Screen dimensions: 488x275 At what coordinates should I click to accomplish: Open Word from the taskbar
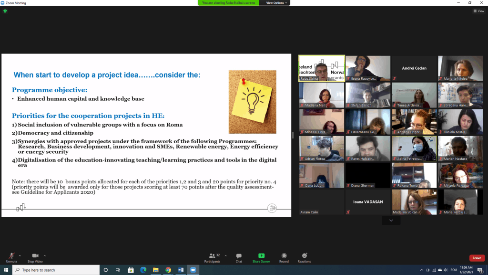[181, 270]
